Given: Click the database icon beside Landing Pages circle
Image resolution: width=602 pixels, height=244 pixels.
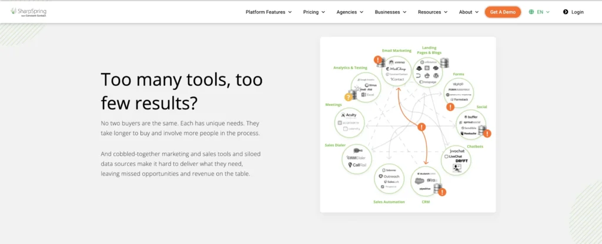Looking at the screenshot, I should (x=444, y=63).
